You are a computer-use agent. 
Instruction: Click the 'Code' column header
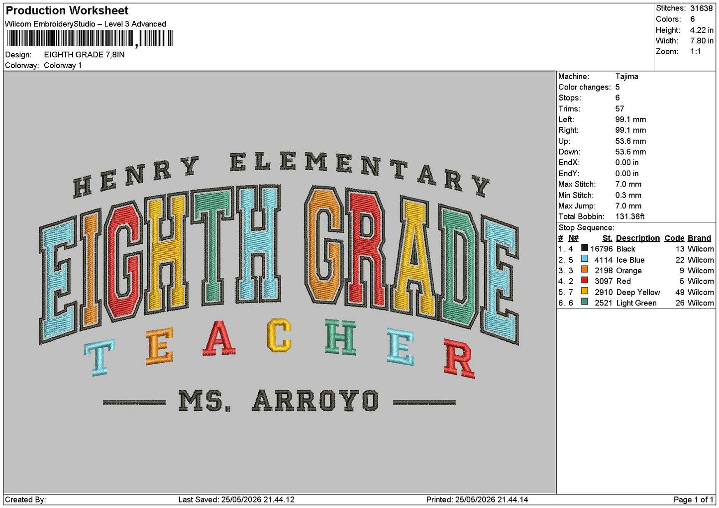coord(674,238)
